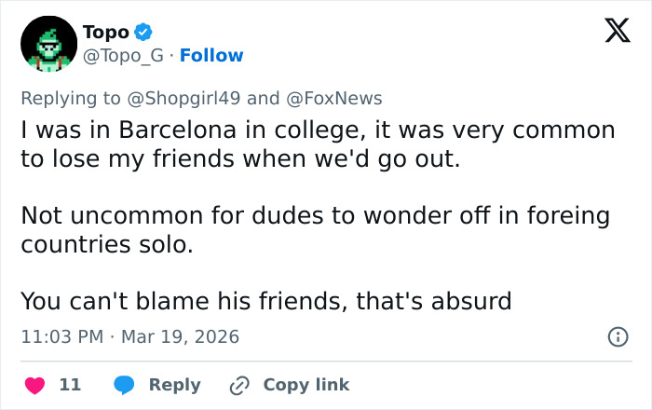Image resolution: width=652 pixels, height=410 pixels.
Task: Click the chain link copy icon
Action: click(238, 385)
